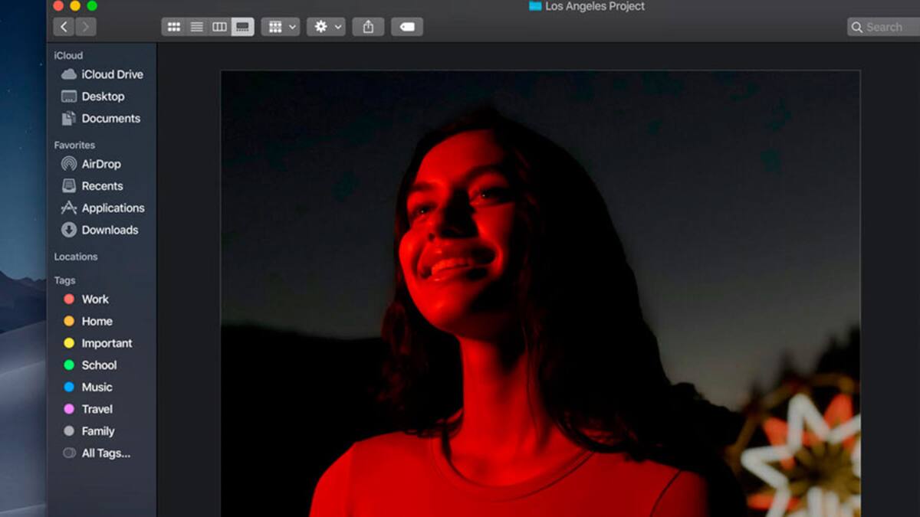Click the green full-screen window button
Image resolution: width=920 pixels, height=517 pixels.
pos(92,6)
